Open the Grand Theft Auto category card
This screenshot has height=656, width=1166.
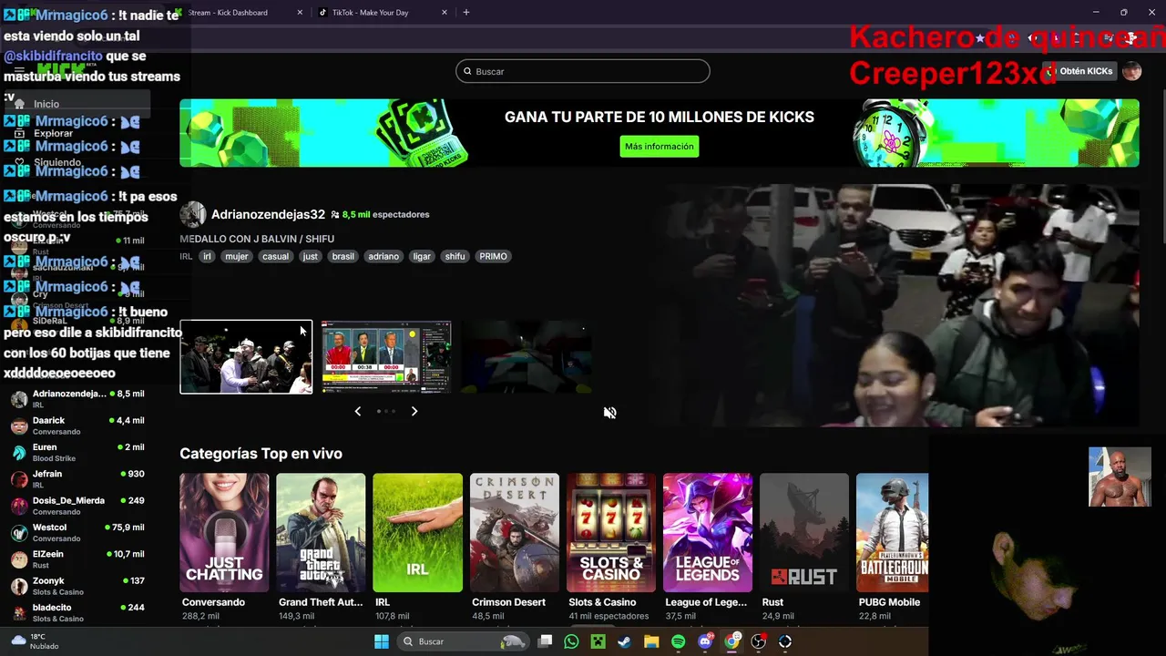[321, 533]
